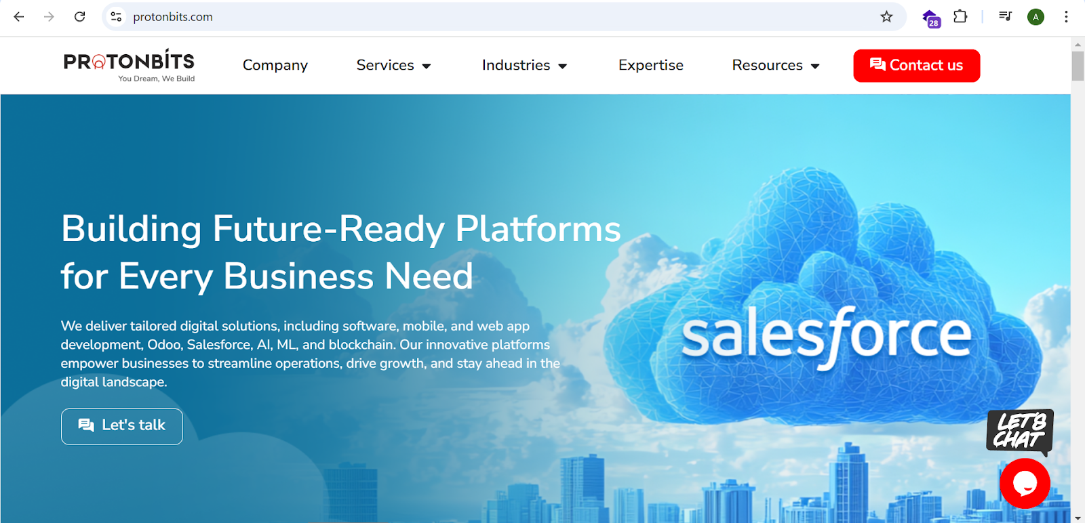Expand the Services dropdown arrow

(x=427, y=66)
